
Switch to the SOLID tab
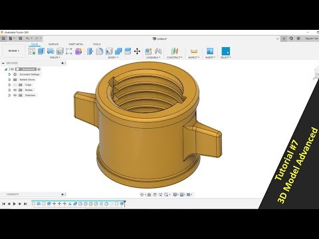[x=35, y=44]
